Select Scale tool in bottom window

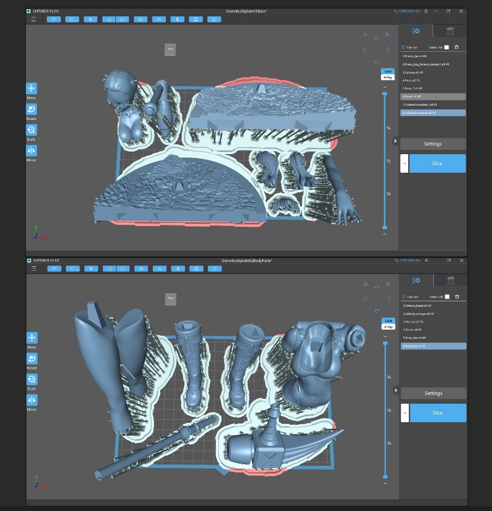point(32,379)
